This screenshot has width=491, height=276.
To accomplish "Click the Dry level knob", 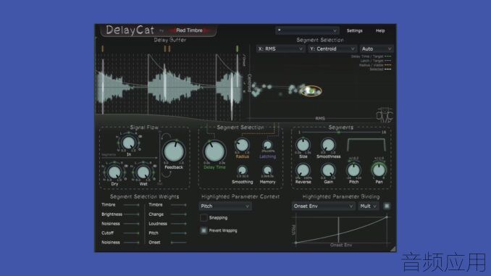I will point(114,172).
